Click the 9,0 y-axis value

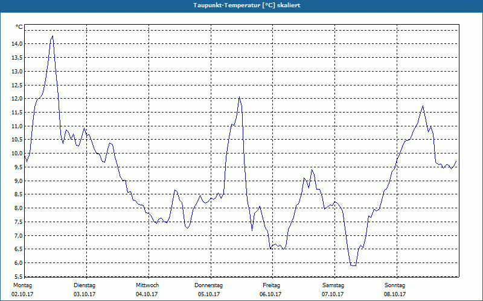click(x=18, y=181)
